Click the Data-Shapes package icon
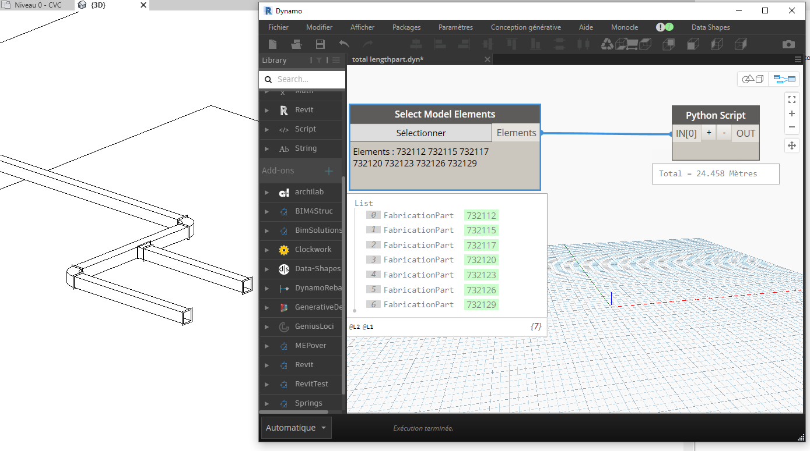Image resolution: width=810 pixels, height=451 pixels. click(284, 269)
